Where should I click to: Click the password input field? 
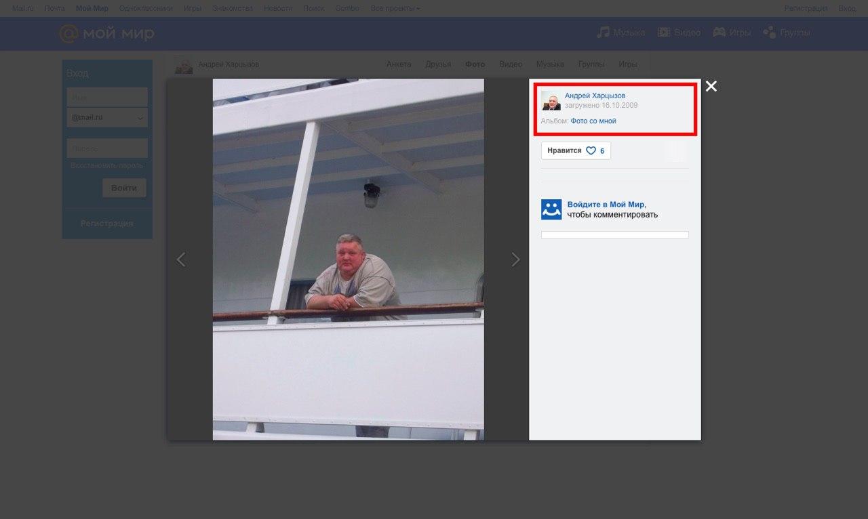pyautogui.click(x=107, y=148)
